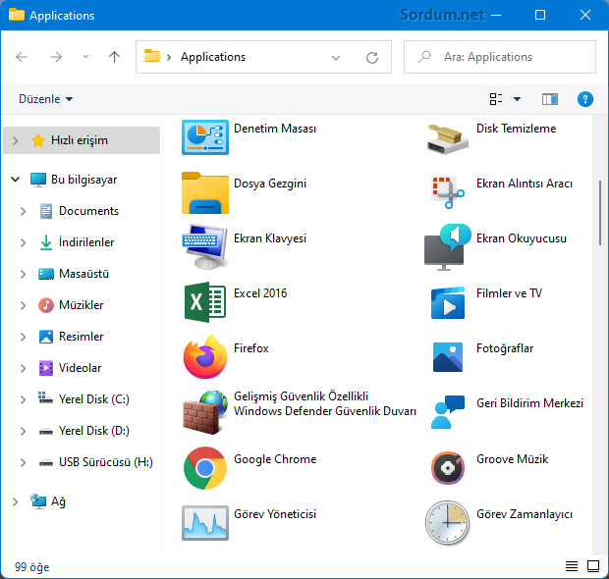The height and width of the screenshot is (579, 609).
Task: Open the Google Chrome icon
Action: [205, 468]
